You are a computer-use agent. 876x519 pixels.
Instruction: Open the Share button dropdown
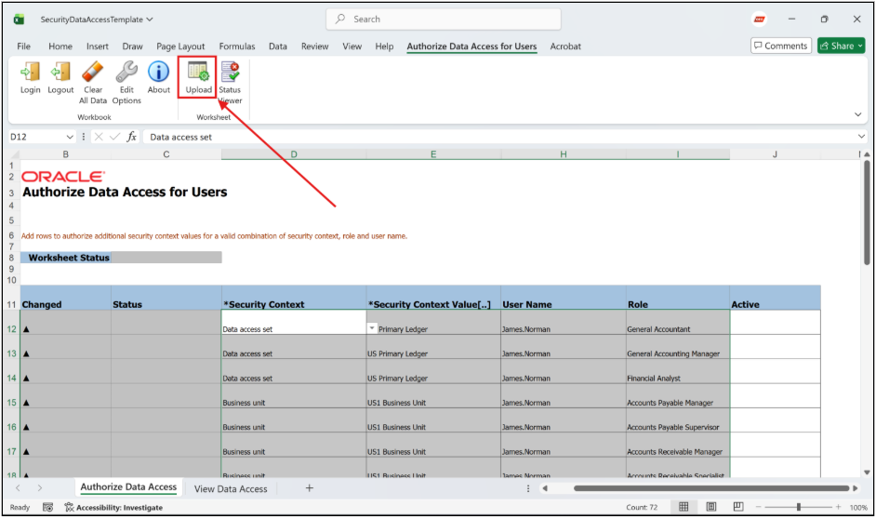coord(860,46)
